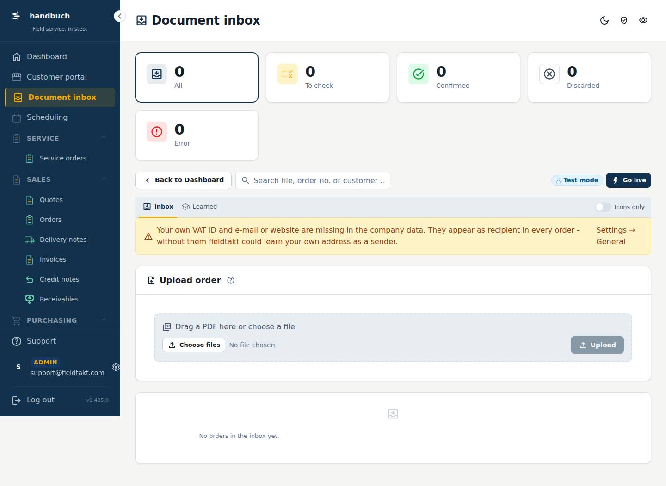
Task: Collapse the sidebar with the chevron button
Action: pyautogui.click(x=119, y=16)
